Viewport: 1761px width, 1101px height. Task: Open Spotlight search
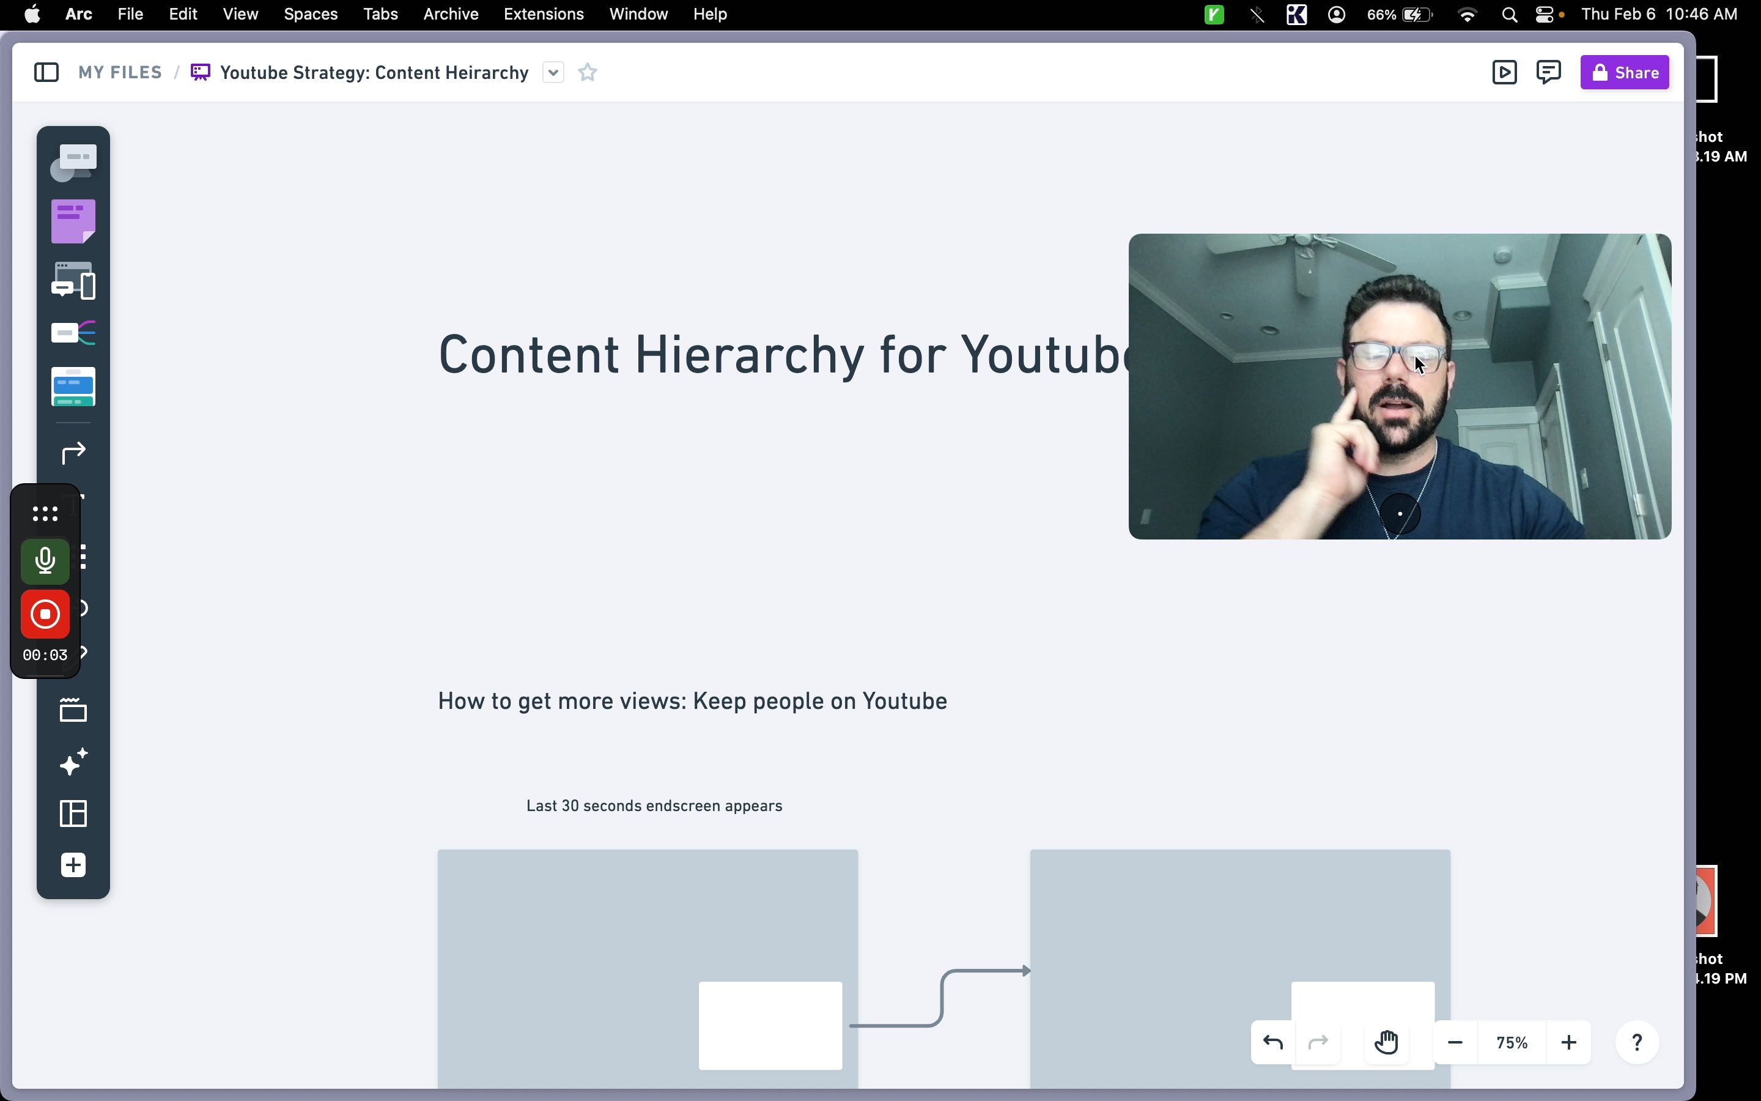[1510, 14]
